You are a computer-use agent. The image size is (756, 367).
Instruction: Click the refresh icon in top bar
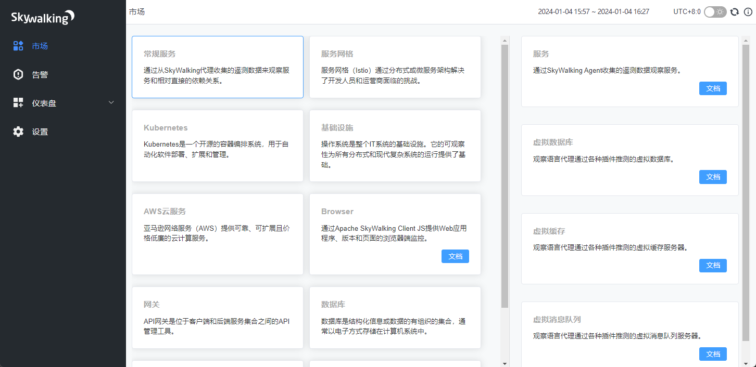(x=735, y=12)
